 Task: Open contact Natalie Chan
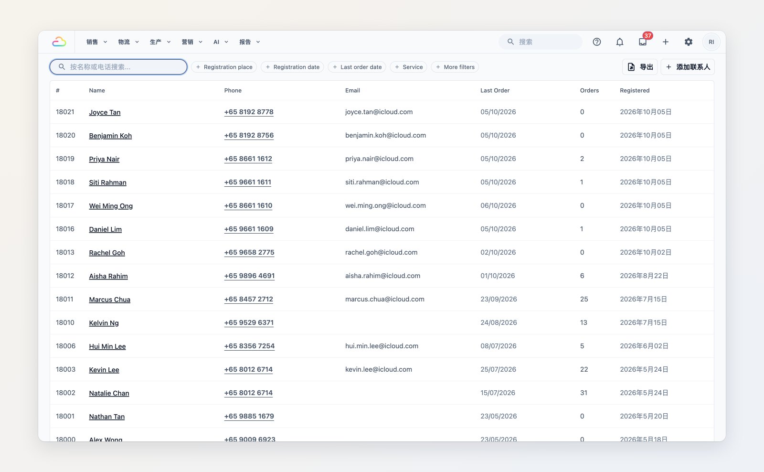(109, 393)
